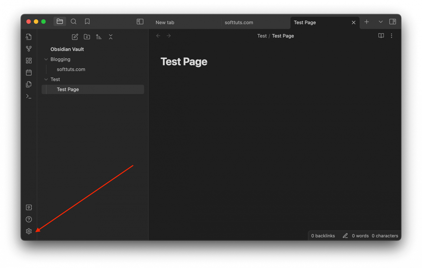
Task: Open tab list dropdown arrow
Action: (381, 22)
